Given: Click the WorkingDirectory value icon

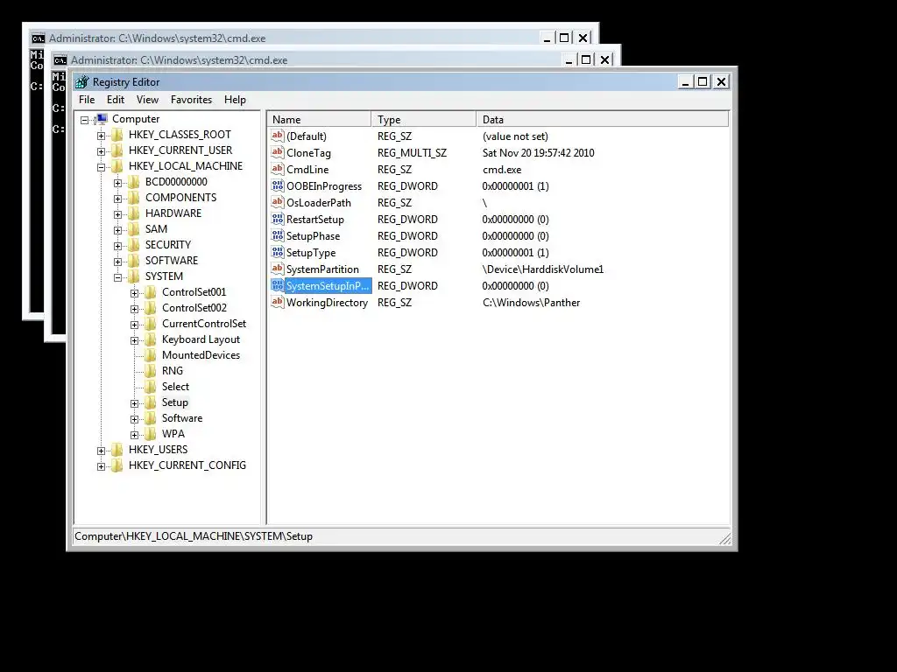Looking at the screenshot, I should [278, 302].
